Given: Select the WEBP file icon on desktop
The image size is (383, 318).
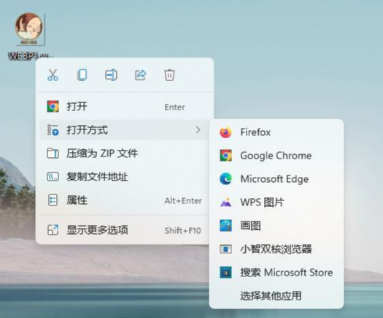Looking at the screenshot, I should pyautogui.click(x=30, y=29).
